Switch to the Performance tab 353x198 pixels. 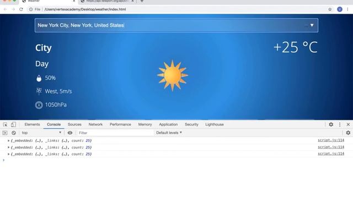(120, 124)
